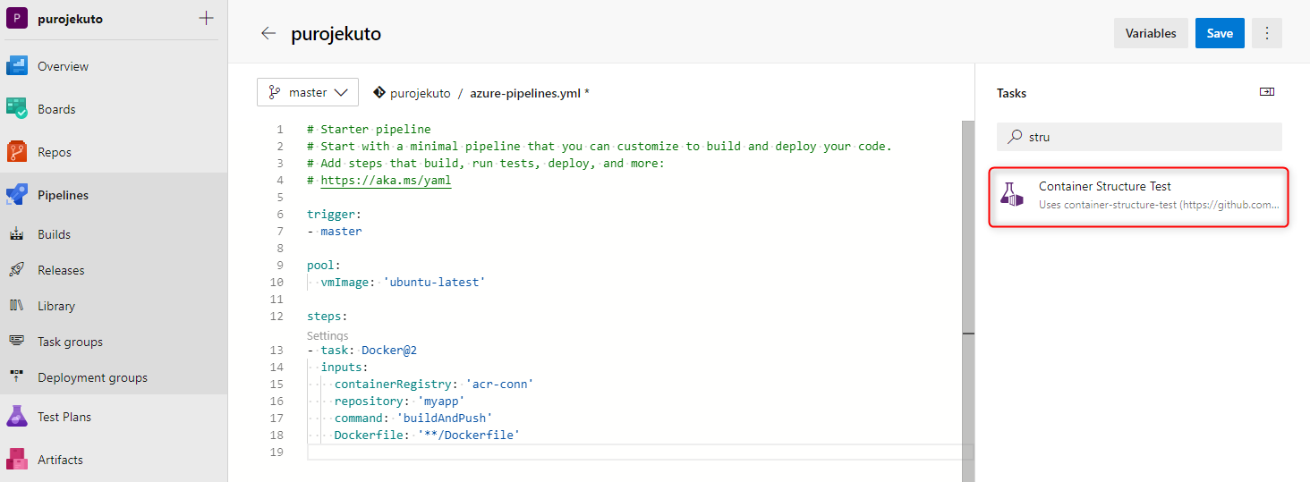Click the Tasks panel heading
The height and width of the screenshot is (482, 1310).
pos(1011,93)
